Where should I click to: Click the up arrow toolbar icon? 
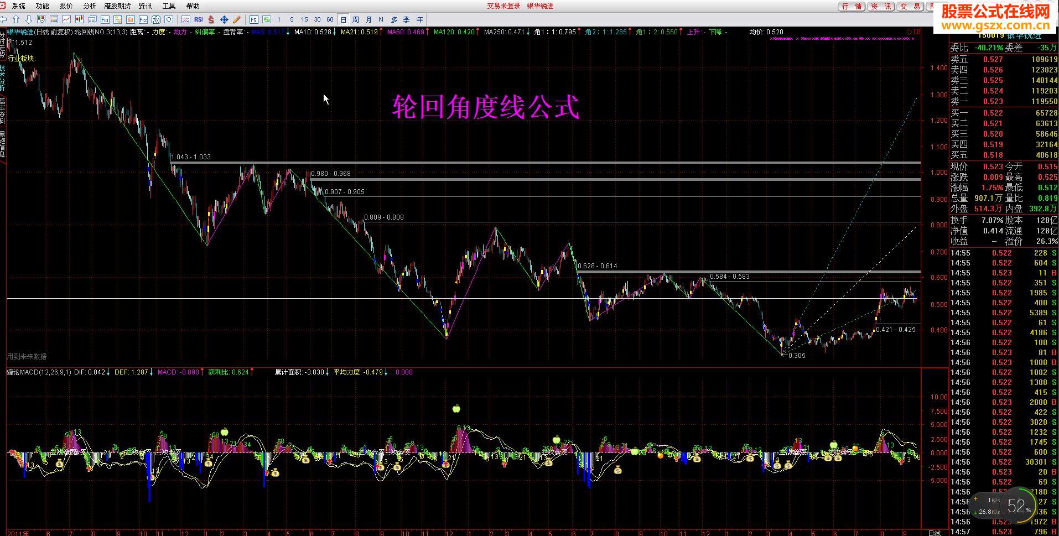click(x=16, y=19)
